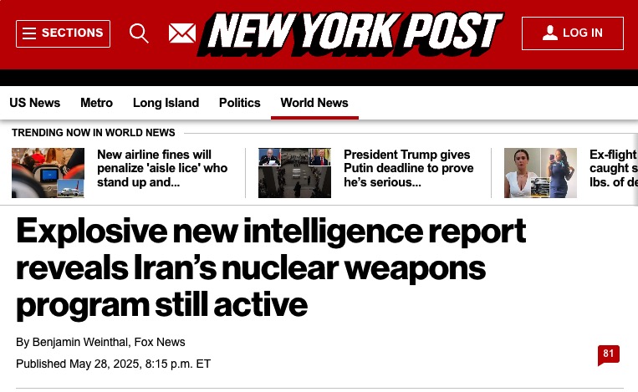Screen dimensions: 638x392
Task: Open the 81 comments bubble icon
Action: pos(609,354)
